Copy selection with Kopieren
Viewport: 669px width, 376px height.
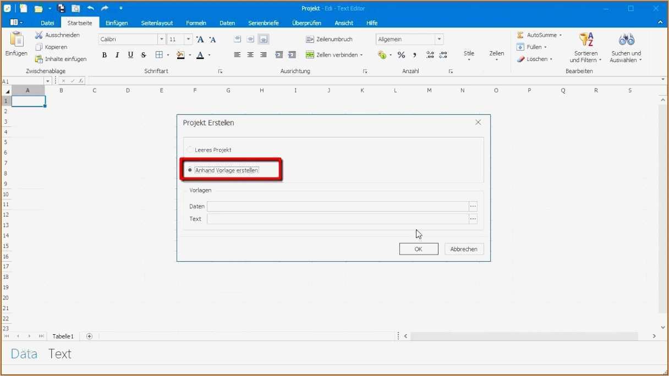(51, 47)
